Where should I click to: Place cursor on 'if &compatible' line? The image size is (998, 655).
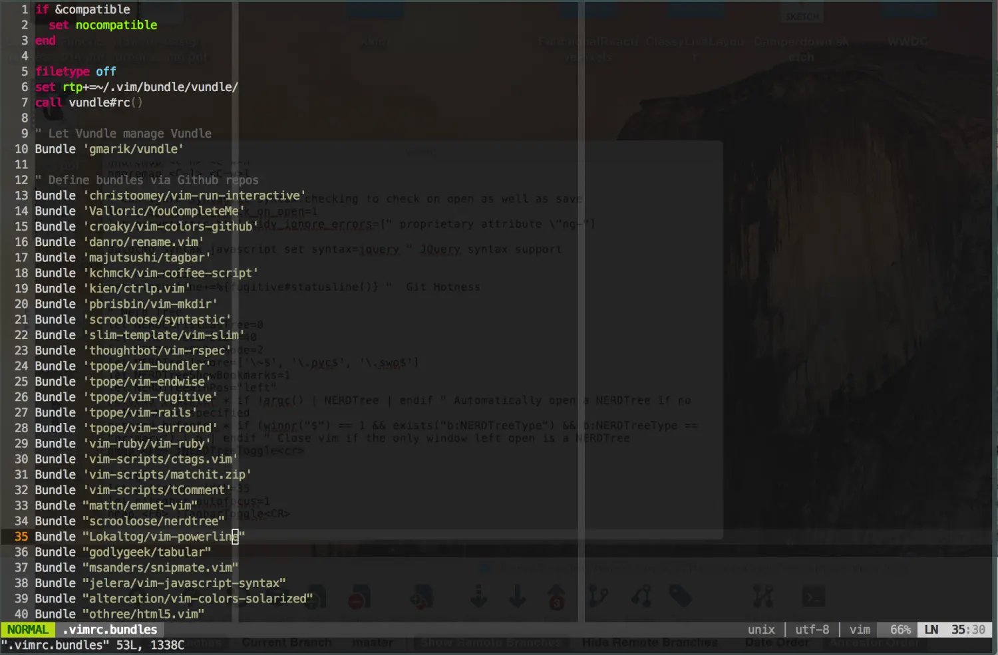pyautogui.click(x=83, y=9)
